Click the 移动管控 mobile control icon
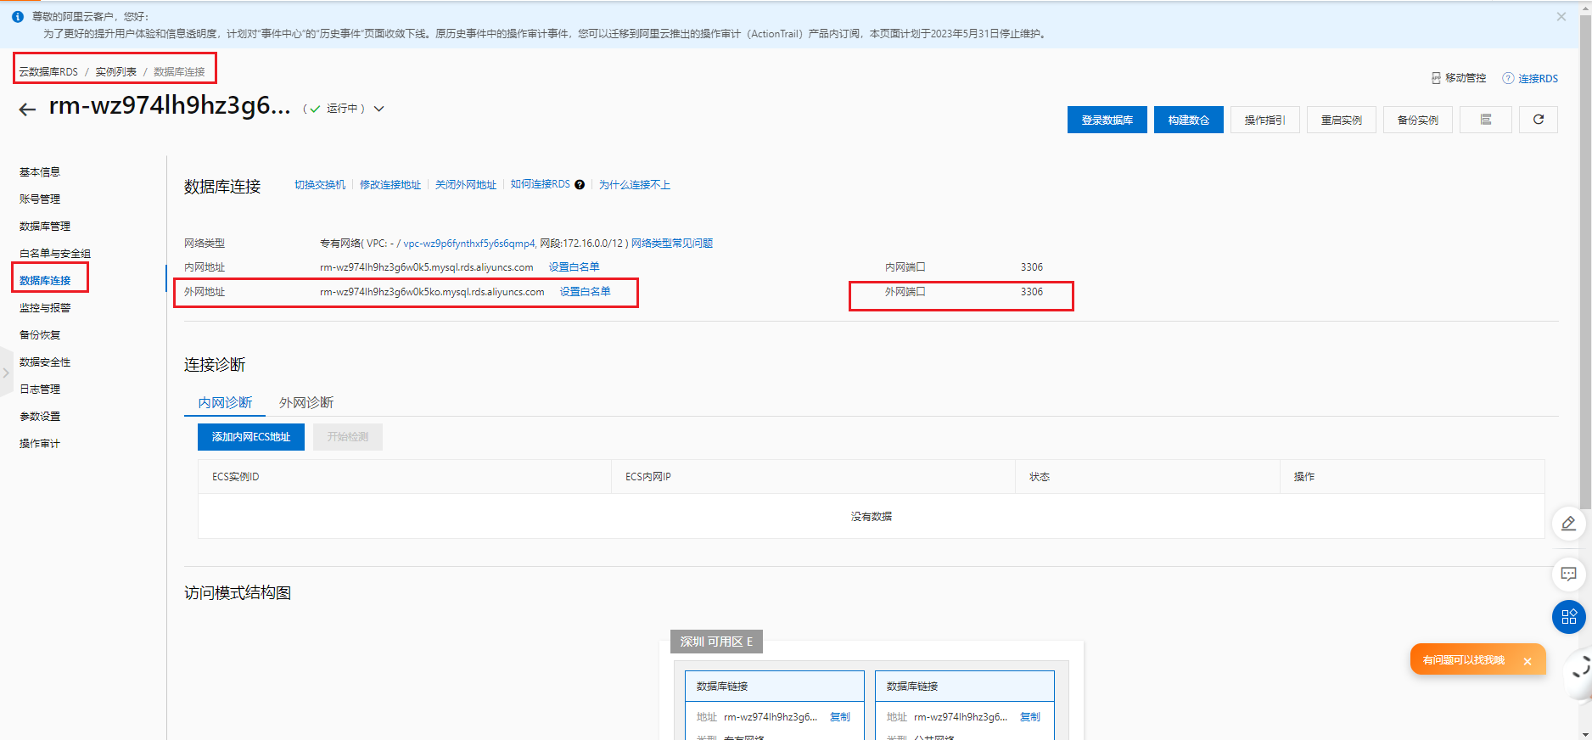Screen dimensions: 1592x740 [1436, 78]
